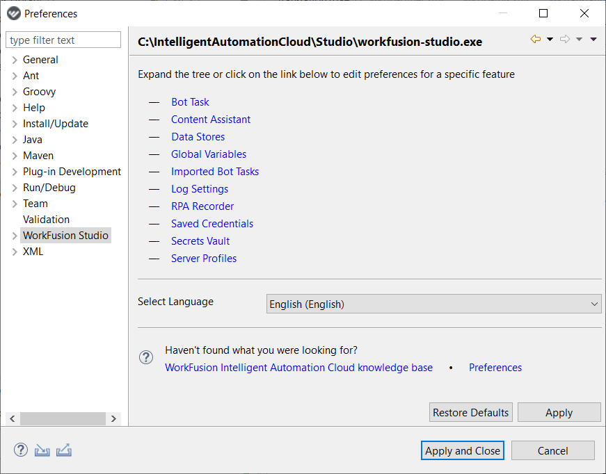Select Run/Debug in the tree
Screen dimensions: 606x474
pyautogui.click(x=49, y=188)
